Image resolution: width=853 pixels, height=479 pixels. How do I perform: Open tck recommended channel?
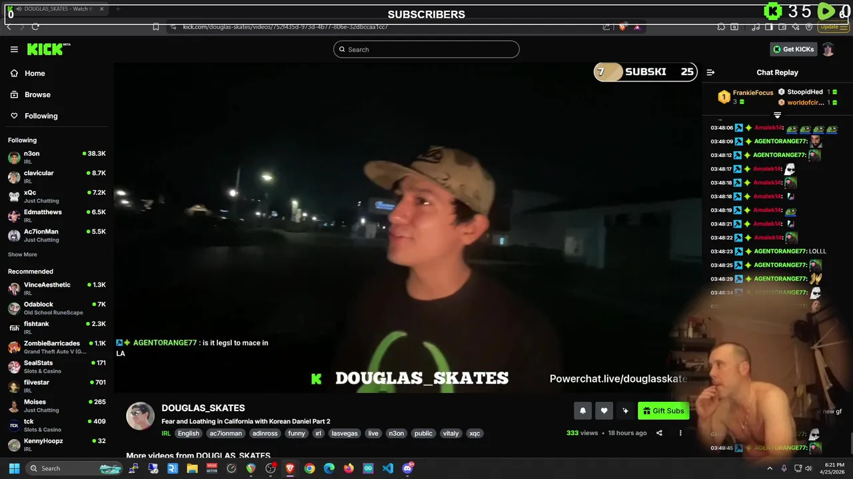pos(57,425)
